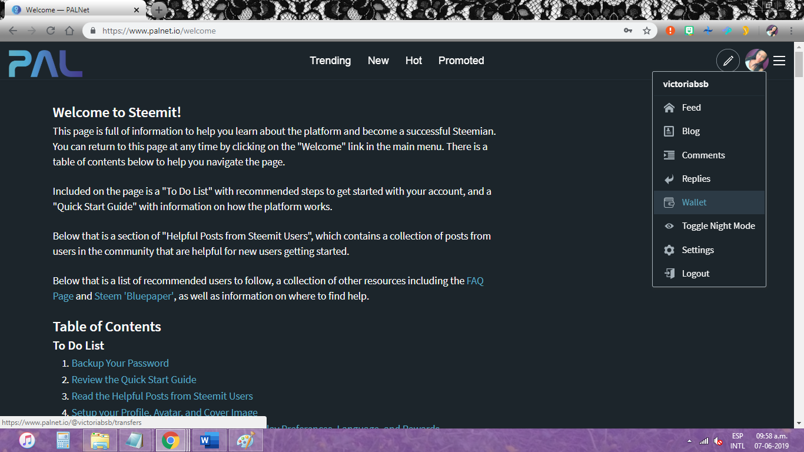Viewport: 804px width, 452px height.
Task: Open Settings from user menu
Action: (709, 250)
